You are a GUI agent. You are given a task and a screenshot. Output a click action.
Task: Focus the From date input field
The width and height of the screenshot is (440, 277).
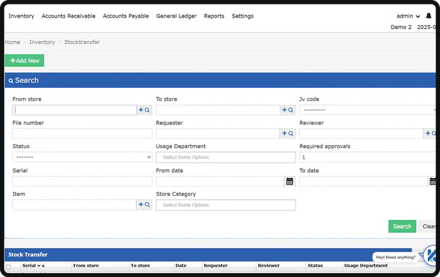[220, 182]
